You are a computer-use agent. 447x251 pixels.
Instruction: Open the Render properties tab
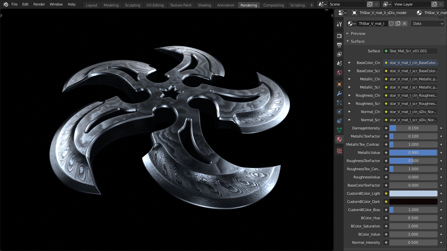point(339,36)
